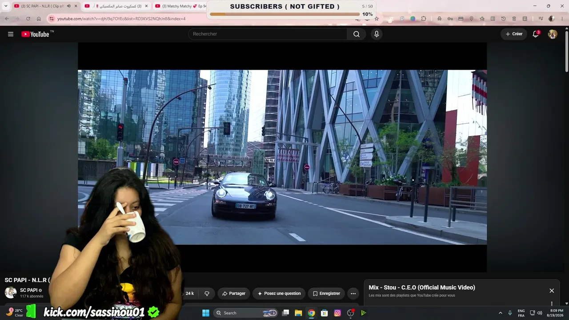Viewport: 569px width, 320px height.
Task: Open the YouTube account avatar menu
Action: tap(553, 34)
